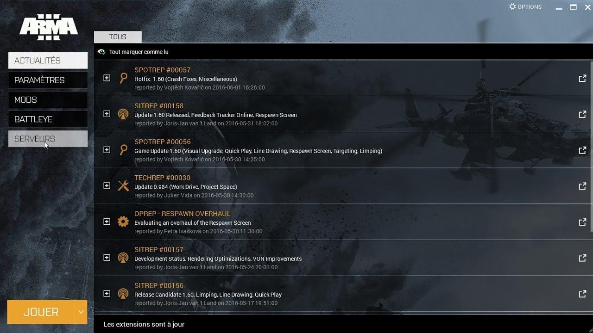Click the eye icon to mark all read

coord(101,52)
